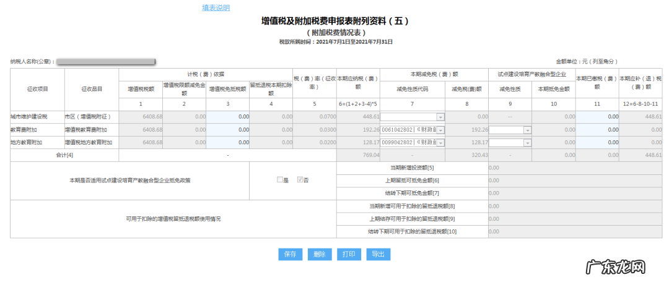
Task: Click 结转下期可用于扣除的留抵退税额[10] label
Action: (x=412, y=232)
